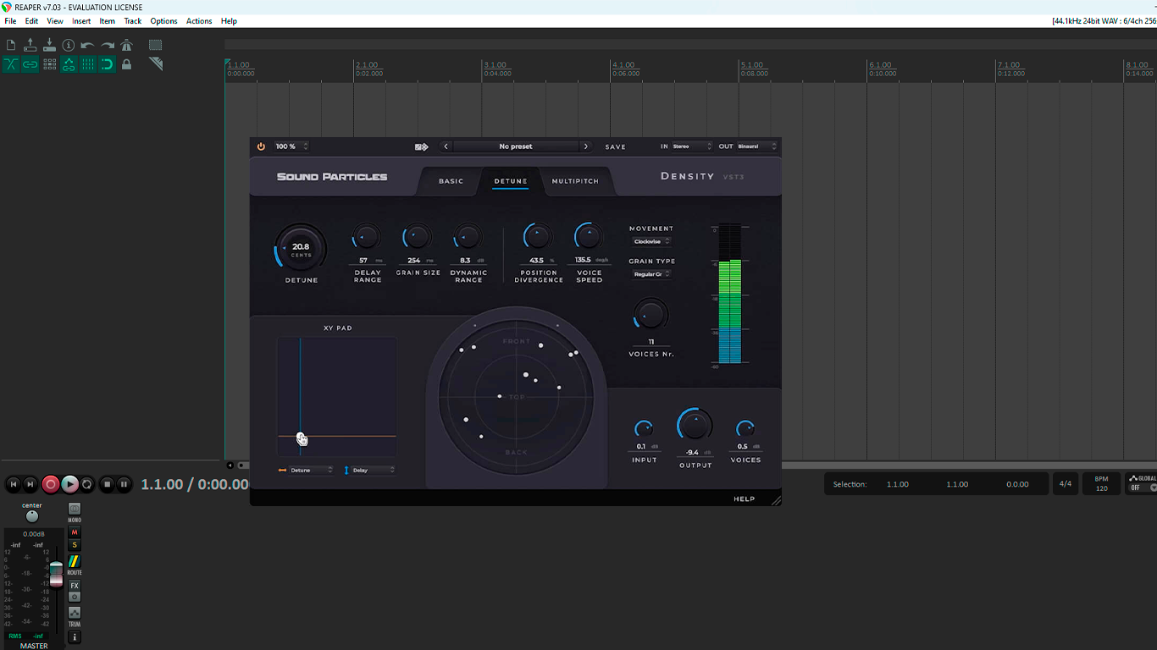Screen dimensions: 1157x650
Task: Solo the master track with S
Action: point(75,545)
